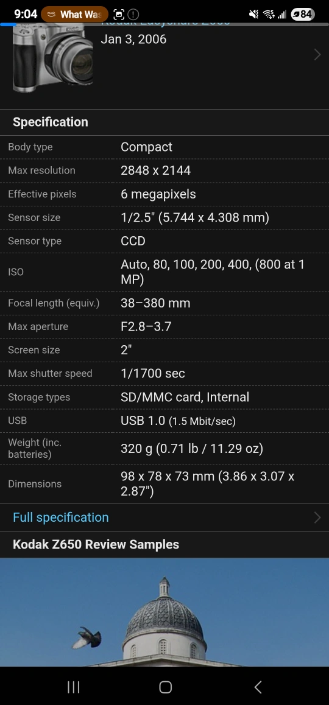This screenshot has width=329, height=705.
Task: Tap the Android home button icon
Action: click(165, 687)
